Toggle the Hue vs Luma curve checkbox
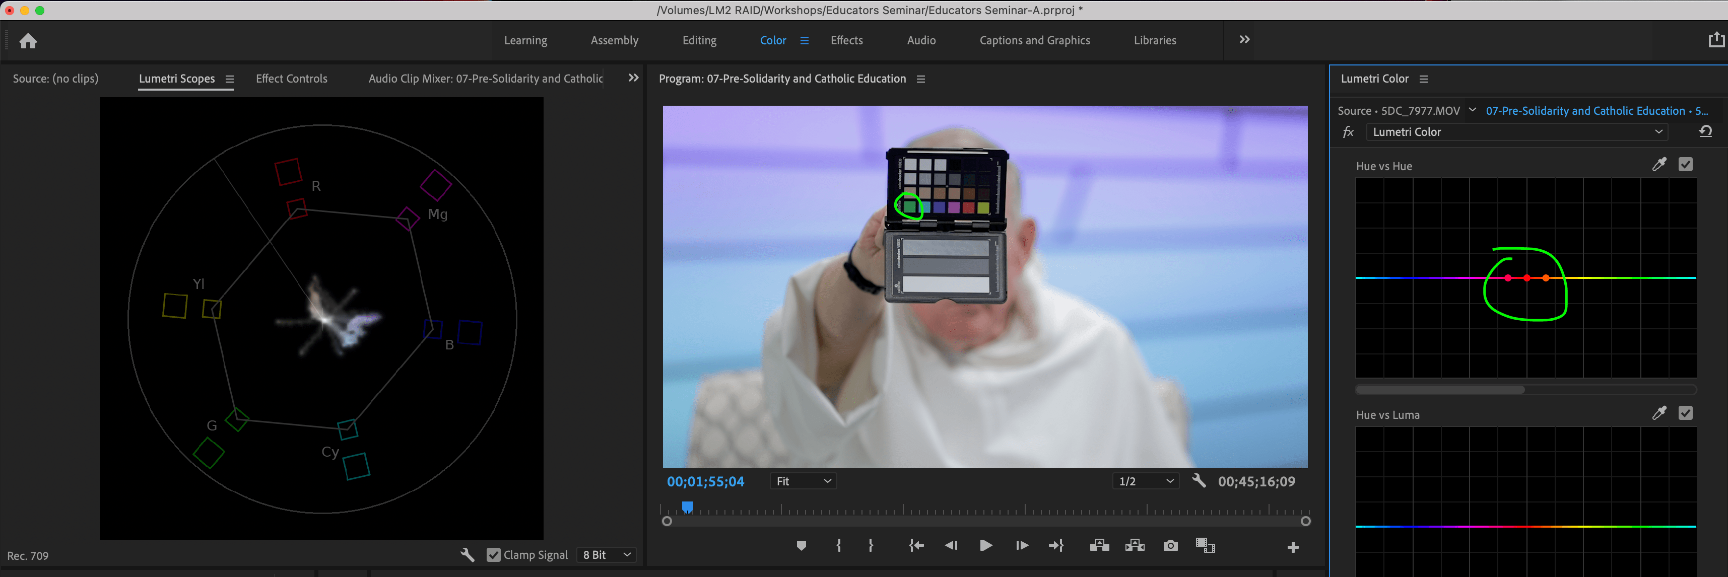 click(1686, 413)
